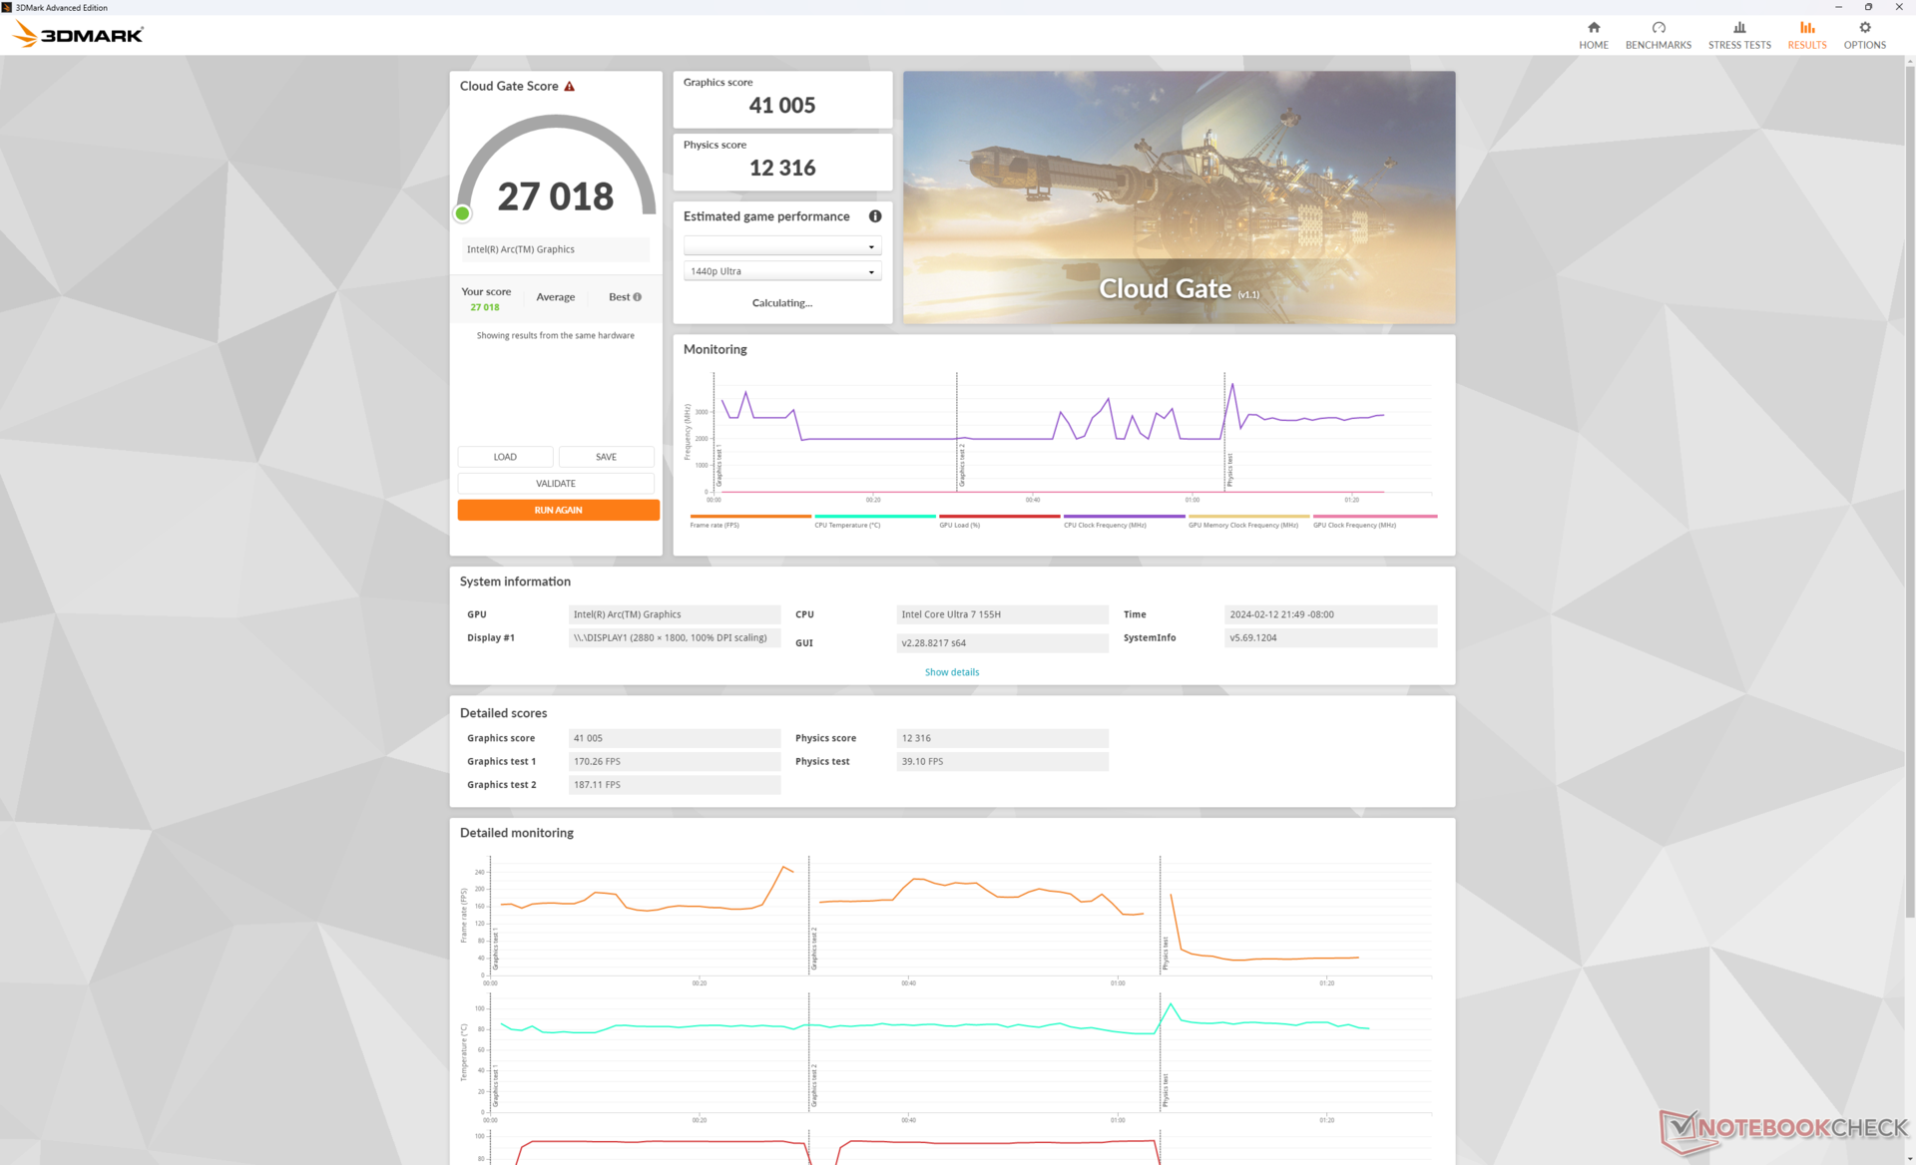Click the Display #1 resolution field

click(675, 637)
